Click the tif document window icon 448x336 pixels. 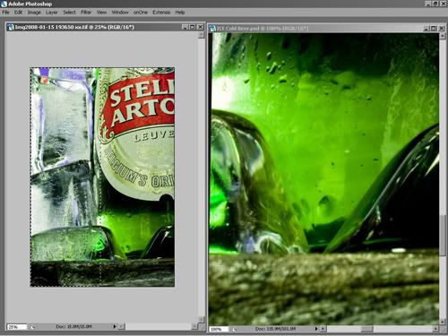[11, 27]
